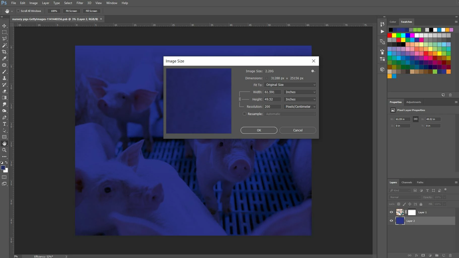This screenshot has height=258, width=459.
Task: Open the Layer menu
Action: [x=46, y=3]
